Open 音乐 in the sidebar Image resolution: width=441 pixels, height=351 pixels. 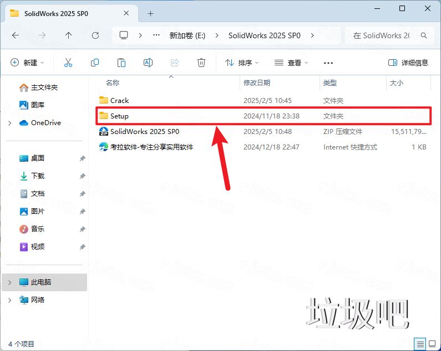tap(32, 229)
